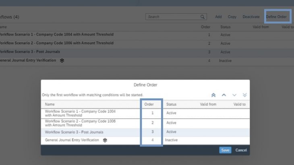Click order value 4 in dialog
The image size is (294, 165).
click(153, 140)
